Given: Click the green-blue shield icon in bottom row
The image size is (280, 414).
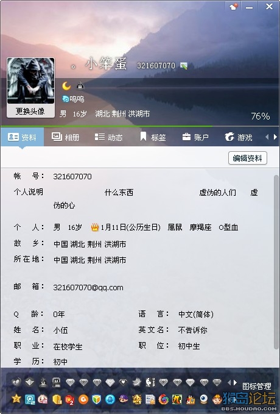Looking at the screenshot, I should (x=97, y=399).
